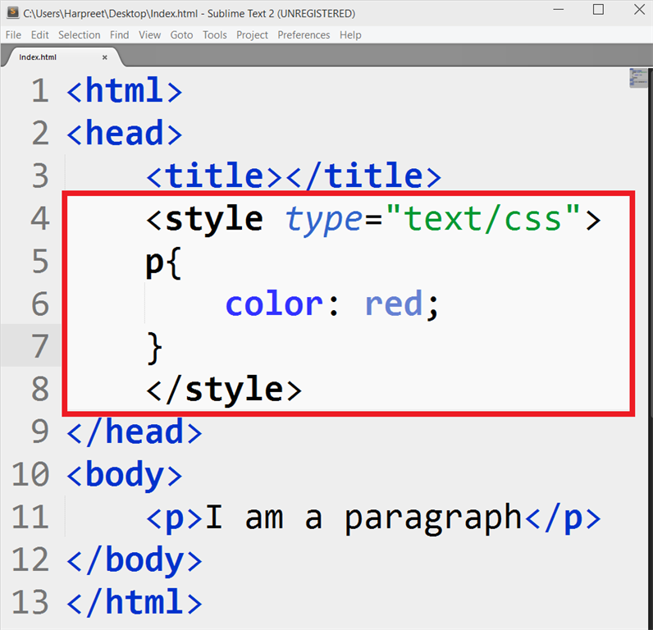This screenshot has height=630, width=653.
Task: Open the View menu
Action: coord(149,35)
